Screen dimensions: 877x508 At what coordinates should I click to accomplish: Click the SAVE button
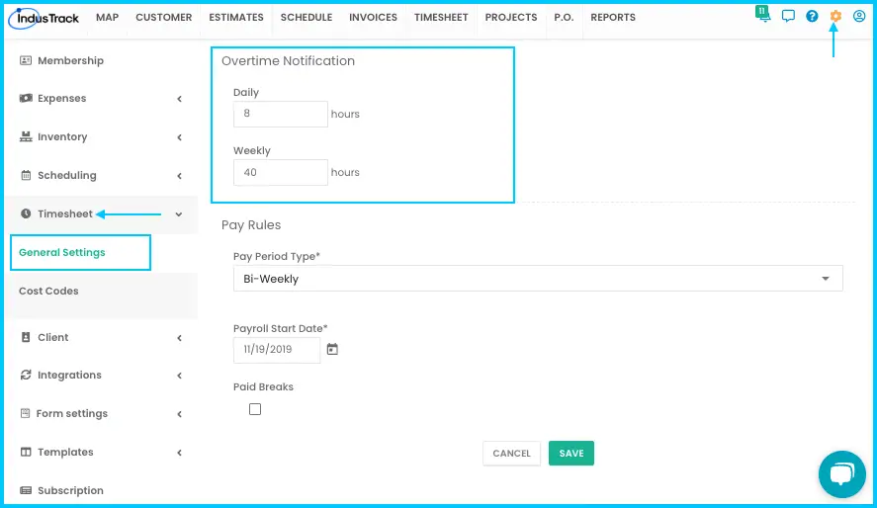point(571,454)
